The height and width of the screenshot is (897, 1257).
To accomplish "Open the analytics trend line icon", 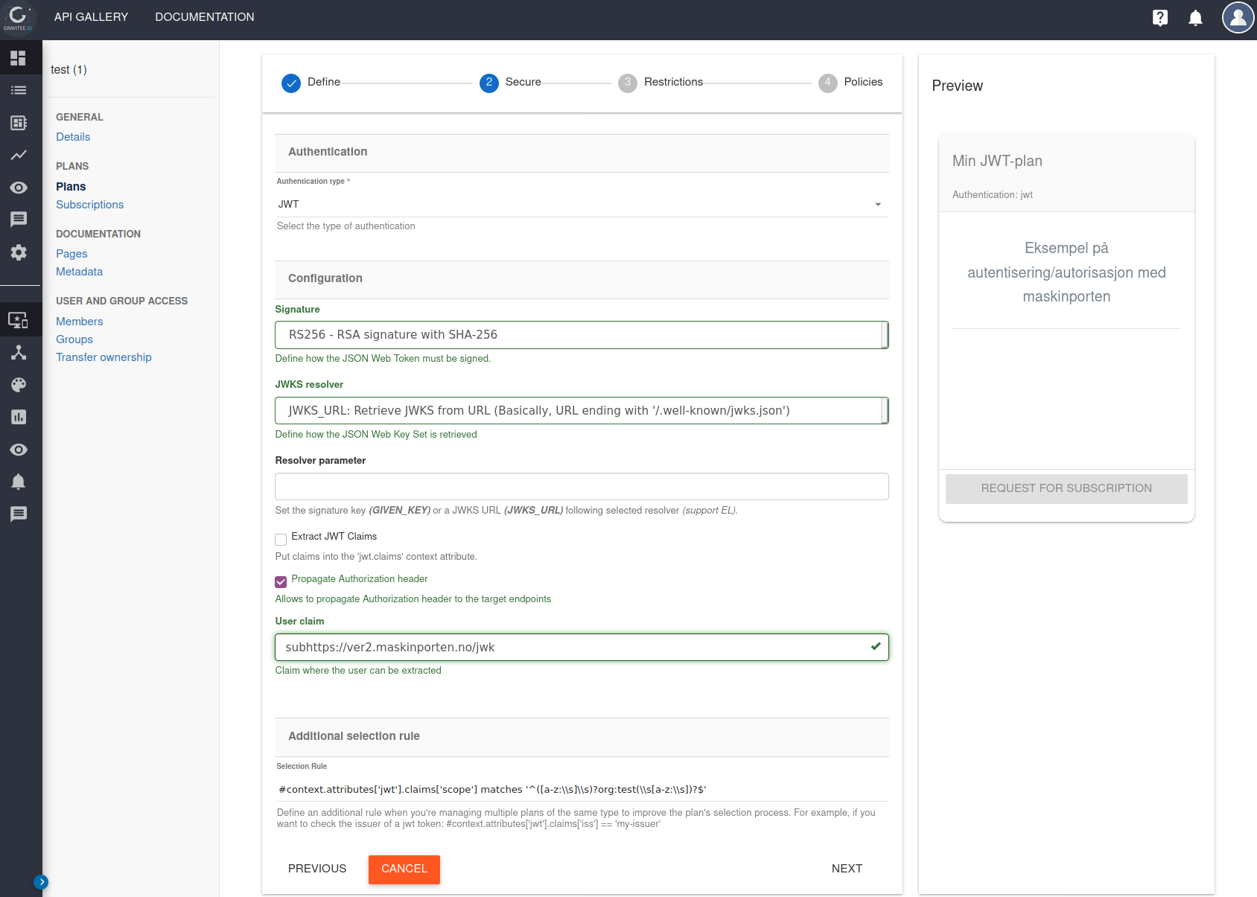I will coord(19,155).
